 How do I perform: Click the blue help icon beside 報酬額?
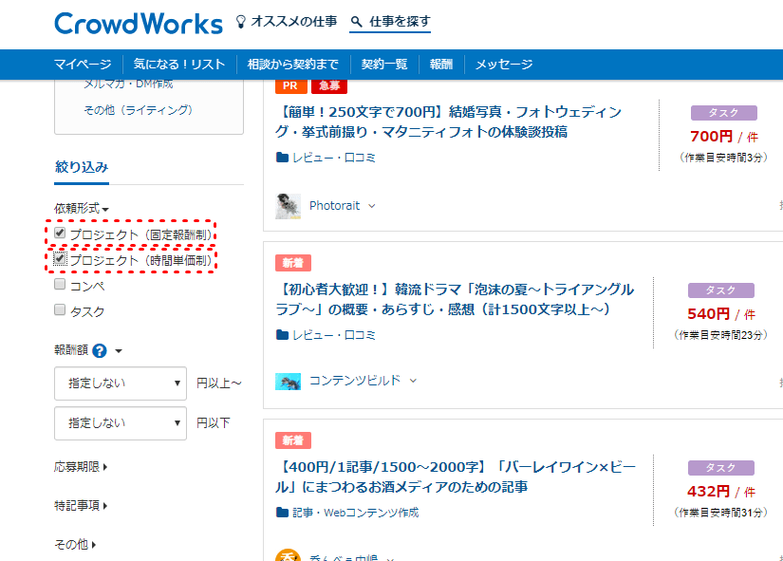click(x=100, y=350)
